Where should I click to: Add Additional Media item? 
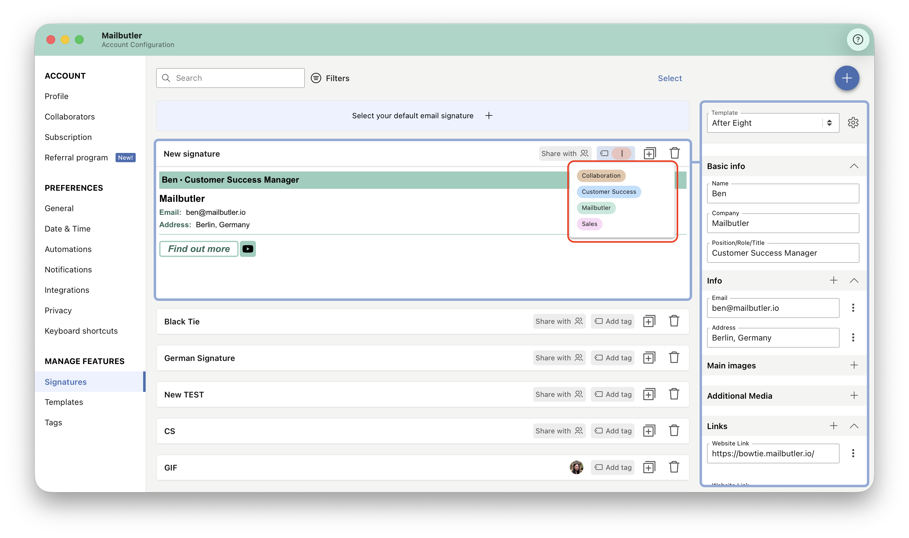(854, 396)
